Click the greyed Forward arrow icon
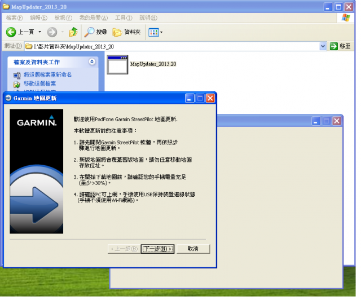 [x=52, y=32]
